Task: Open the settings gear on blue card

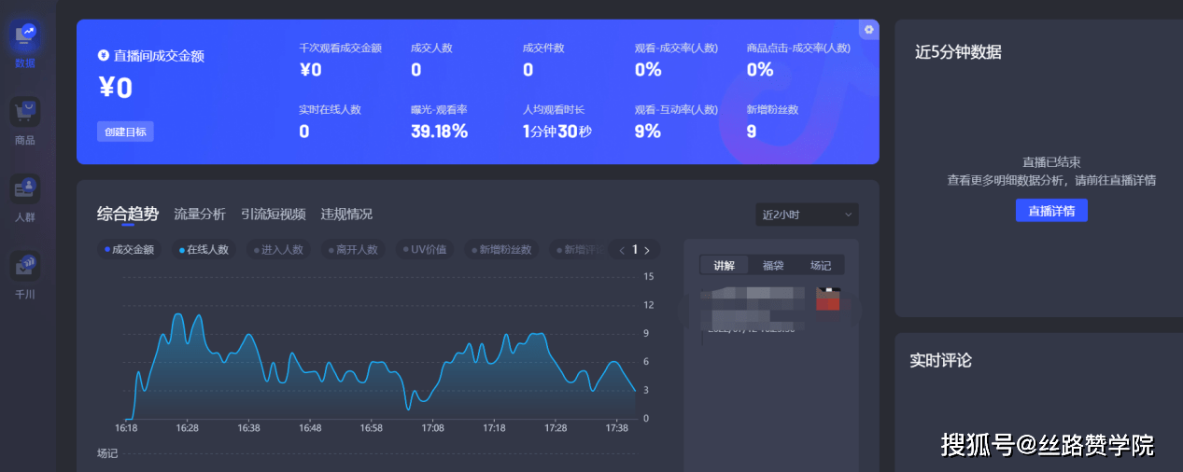Action: [x=869, y=30]
